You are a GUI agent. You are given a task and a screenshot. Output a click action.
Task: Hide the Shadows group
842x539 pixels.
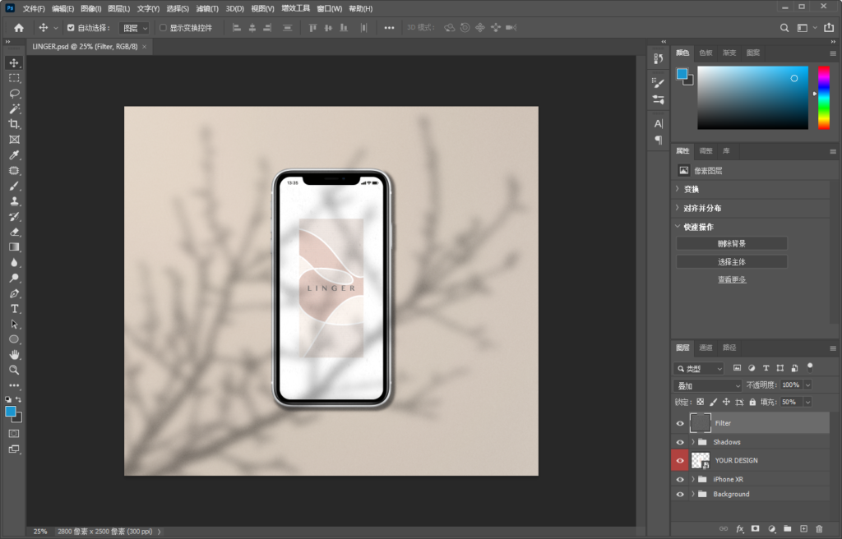680,442
